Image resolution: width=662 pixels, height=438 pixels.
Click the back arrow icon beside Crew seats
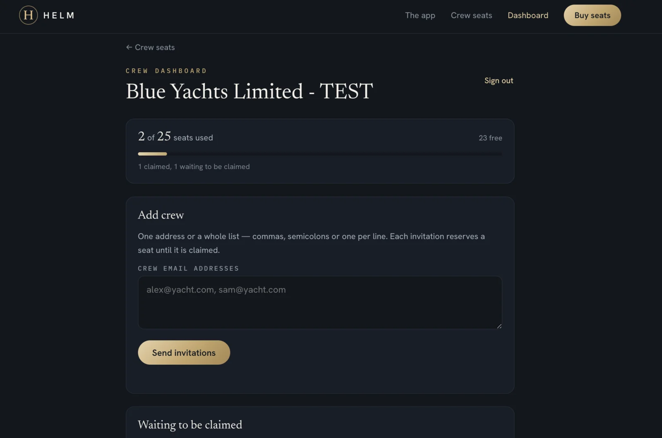click(129, 48)
